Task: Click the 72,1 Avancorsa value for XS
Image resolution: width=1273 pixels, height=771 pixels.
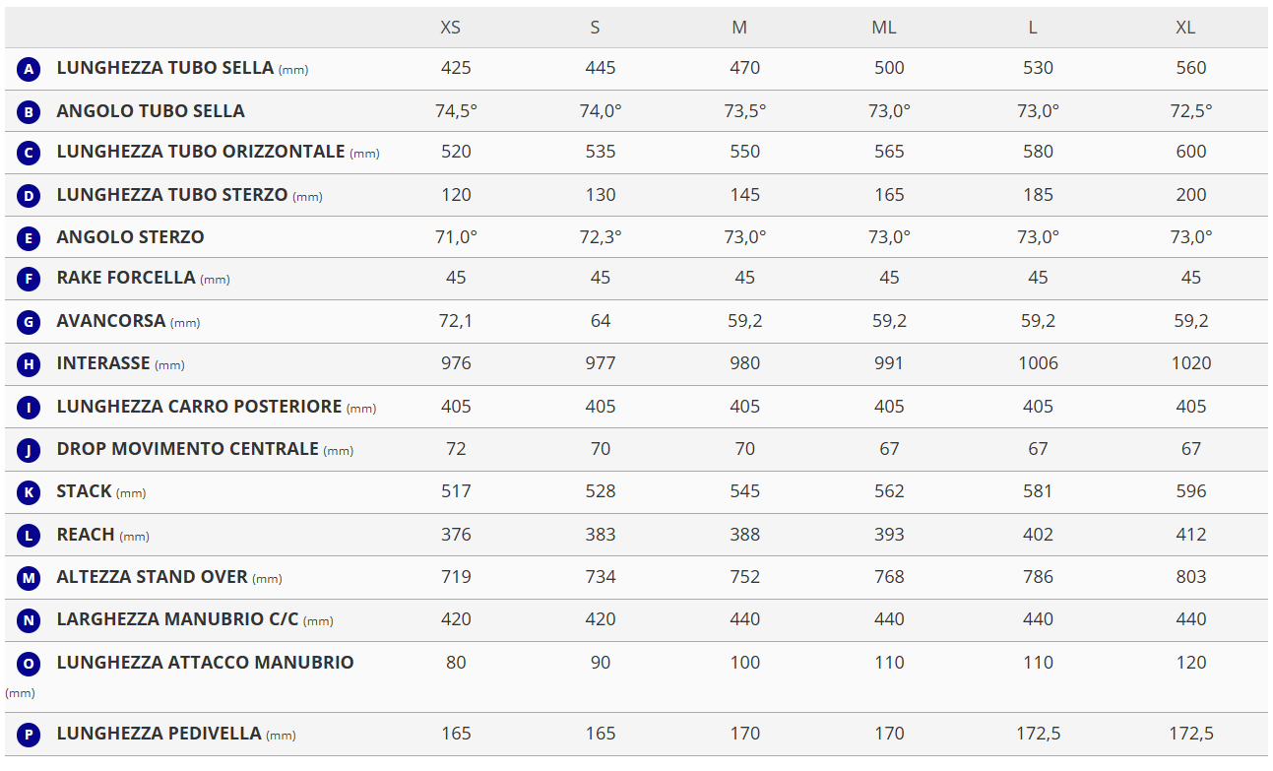Action: [x=456, y=321]
